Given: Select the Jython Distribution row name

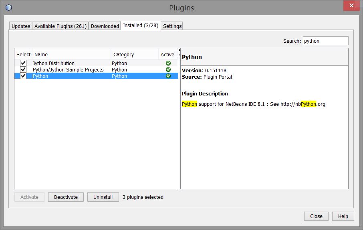Looking at the screenshot, I should [53, 63].
